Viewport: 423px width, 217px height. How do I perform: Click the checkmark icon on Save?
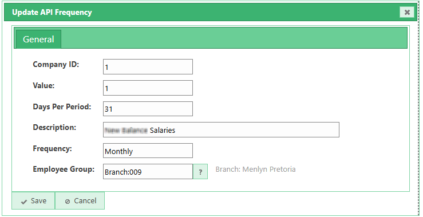[24, 202]
